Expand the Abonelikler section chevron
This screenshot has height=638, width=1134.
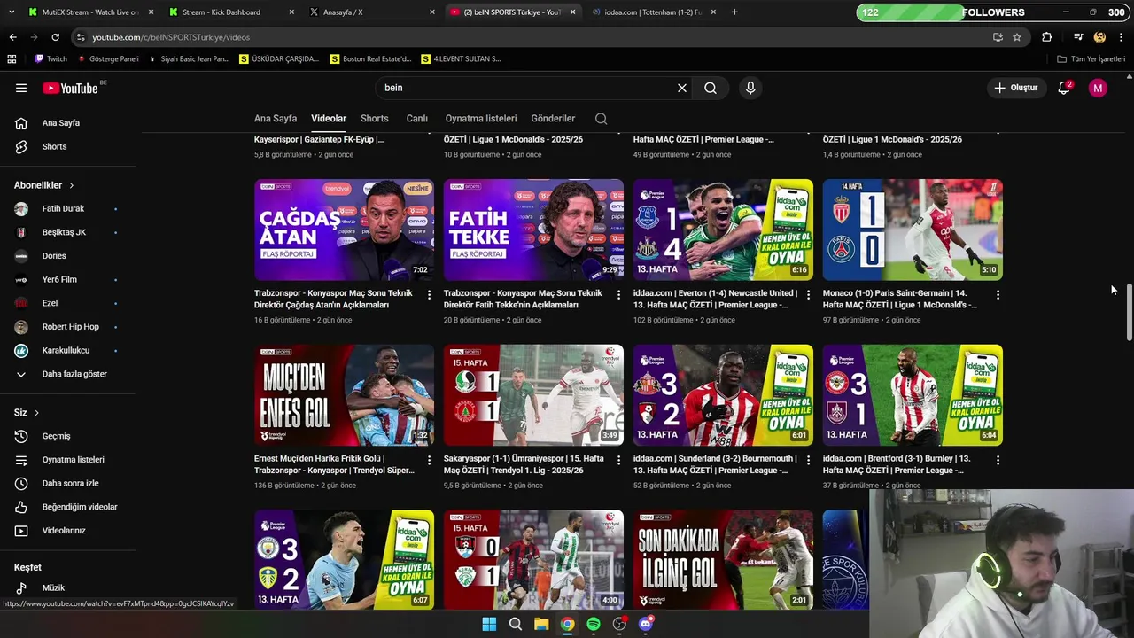[x=72, y=185]
